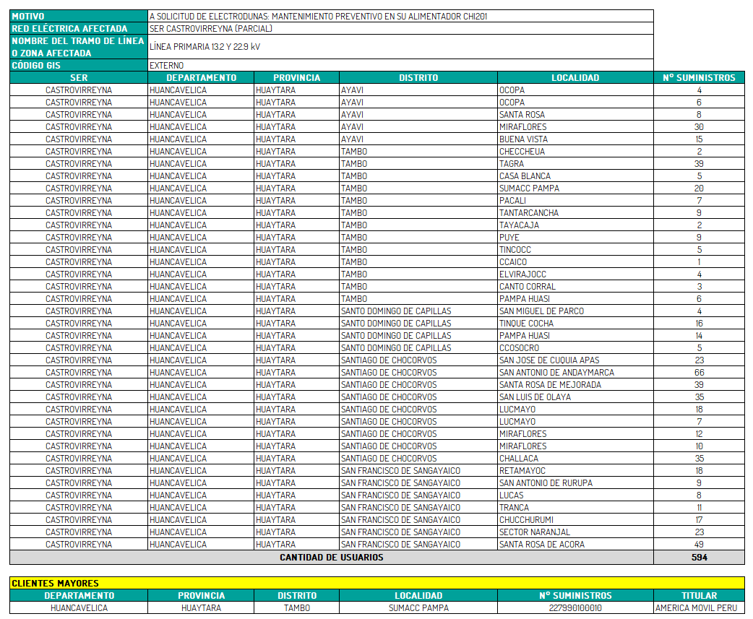Select the SER column header

tap(78, 78)
